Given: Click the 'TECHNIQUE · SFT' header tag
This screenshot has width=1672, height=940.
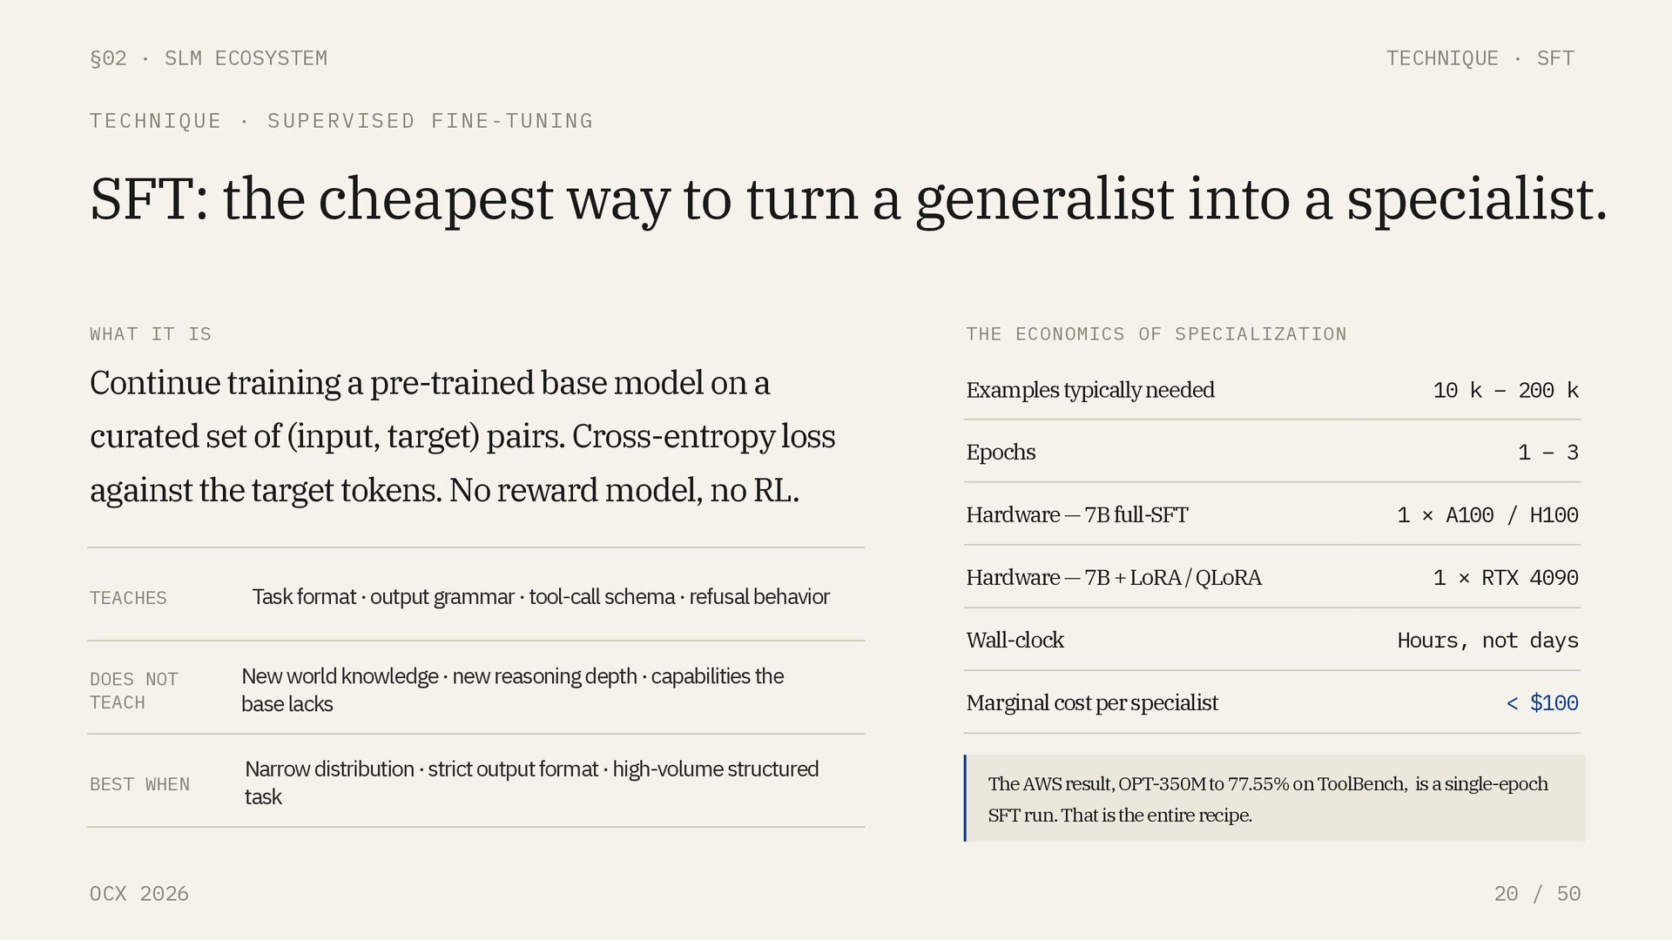Looking at the screenshot, I should point(1480,58).
